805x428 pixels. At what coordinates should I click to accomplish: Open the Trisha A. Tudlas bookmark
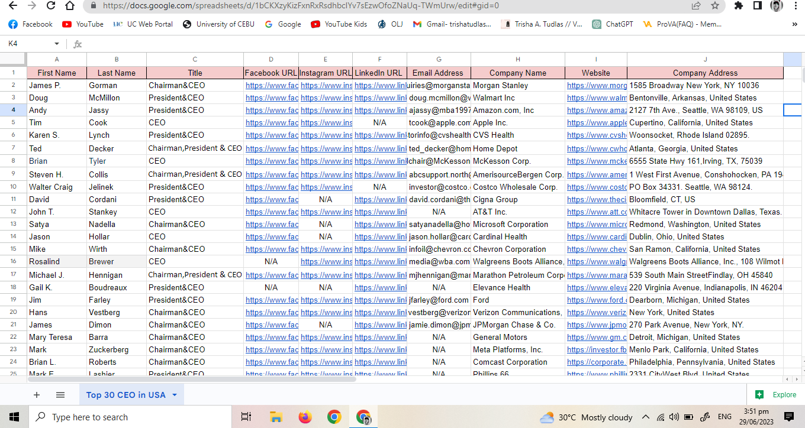542,24
